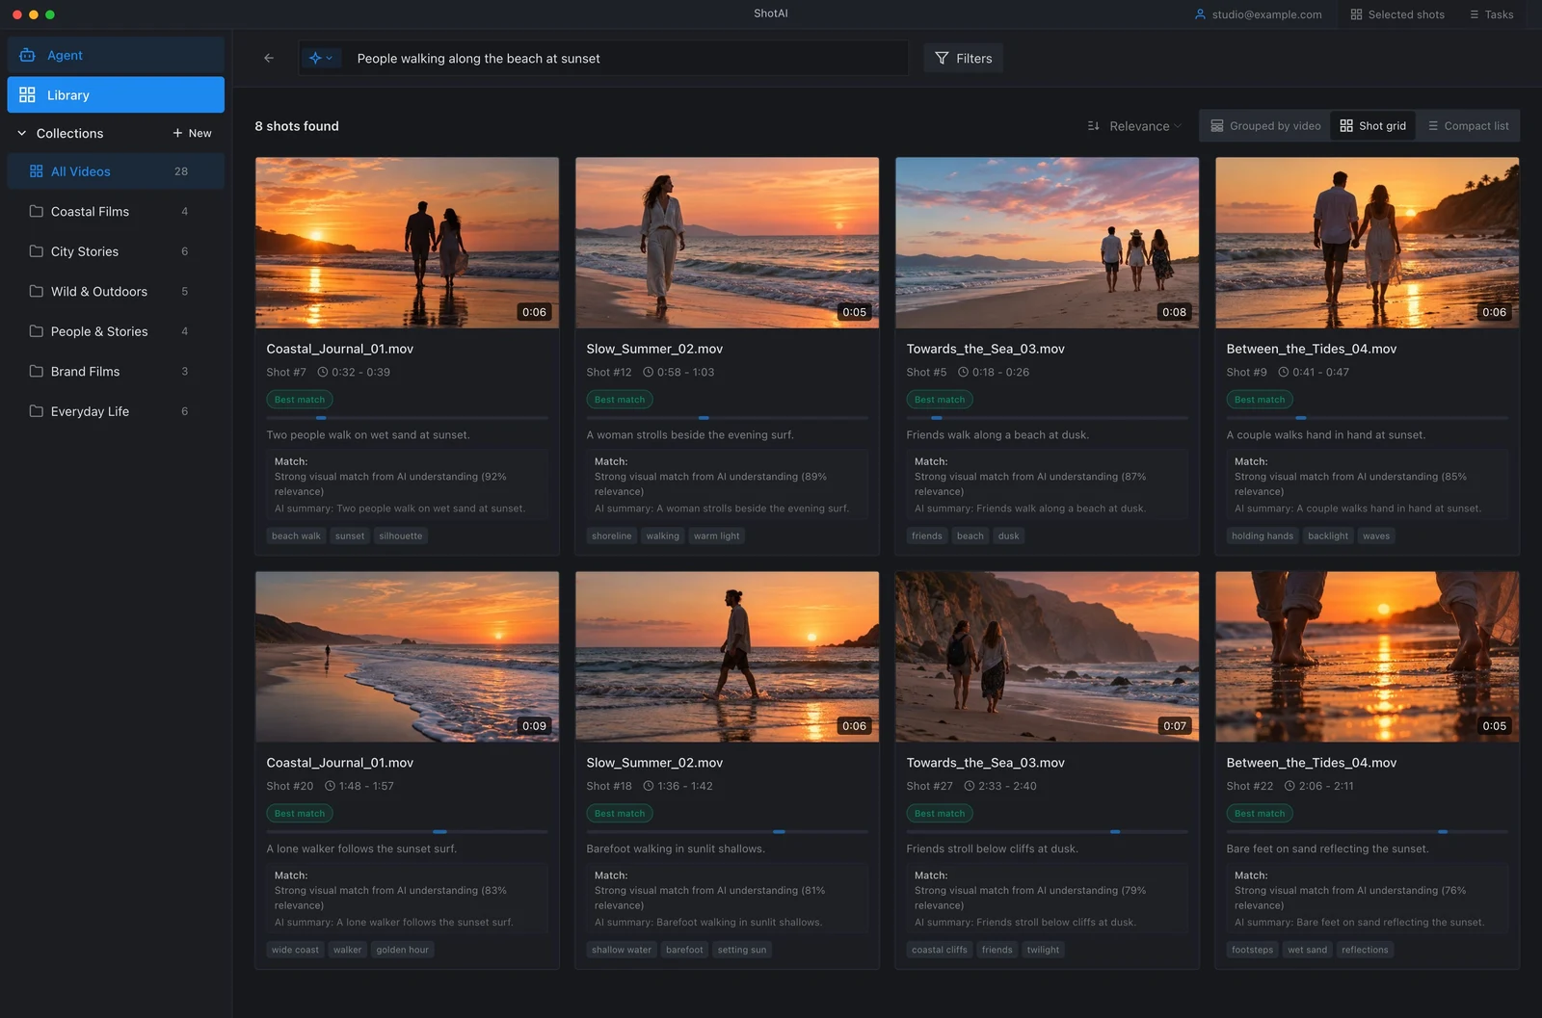Open the AI search mode sparkle icon
Viewport: 1542px width, 1018px height.
pos(315,58)
